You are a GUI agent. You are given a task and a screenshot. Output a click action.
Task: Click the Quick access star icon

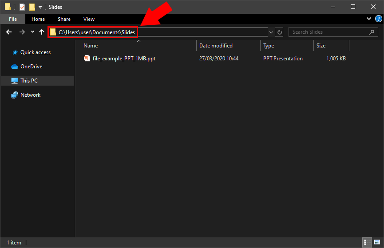(15, 52)
